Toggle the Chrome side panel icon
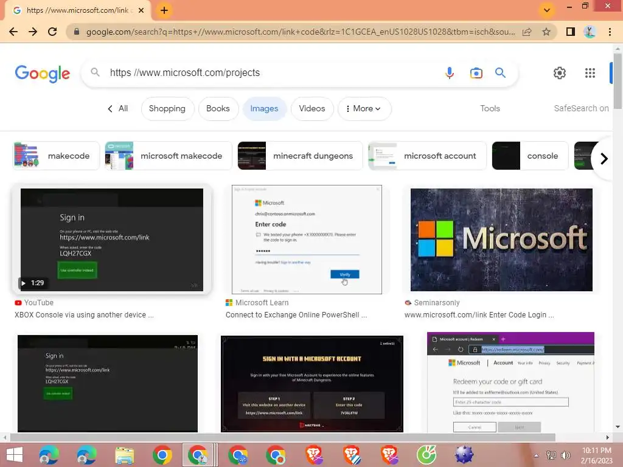Image resolution: width=623 pixels, height=467 pixels. [571, 32]
